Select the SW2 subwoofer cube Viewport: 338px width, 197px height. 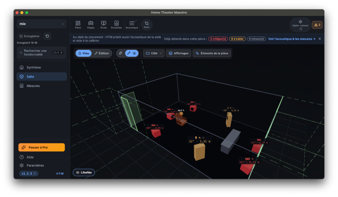(246, 168)
